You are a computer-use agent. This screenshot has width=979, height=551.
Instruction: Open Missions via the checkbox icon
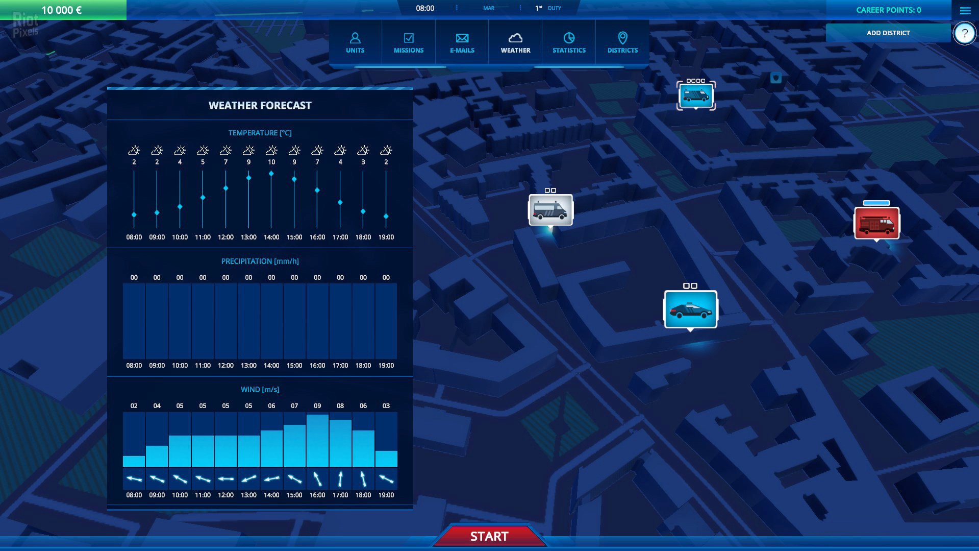coord(408,37)
